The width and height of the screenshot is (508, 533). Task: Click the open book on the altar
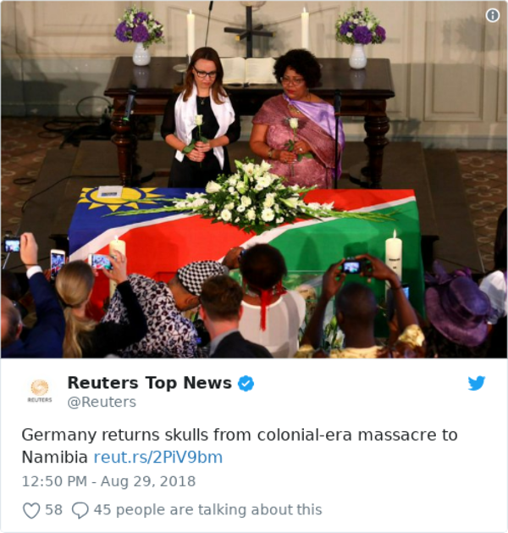[x=247, y=70]
